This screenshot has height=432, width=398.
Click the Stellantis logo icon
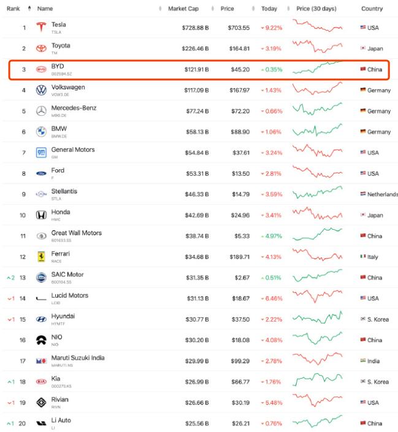coord(41,194)
